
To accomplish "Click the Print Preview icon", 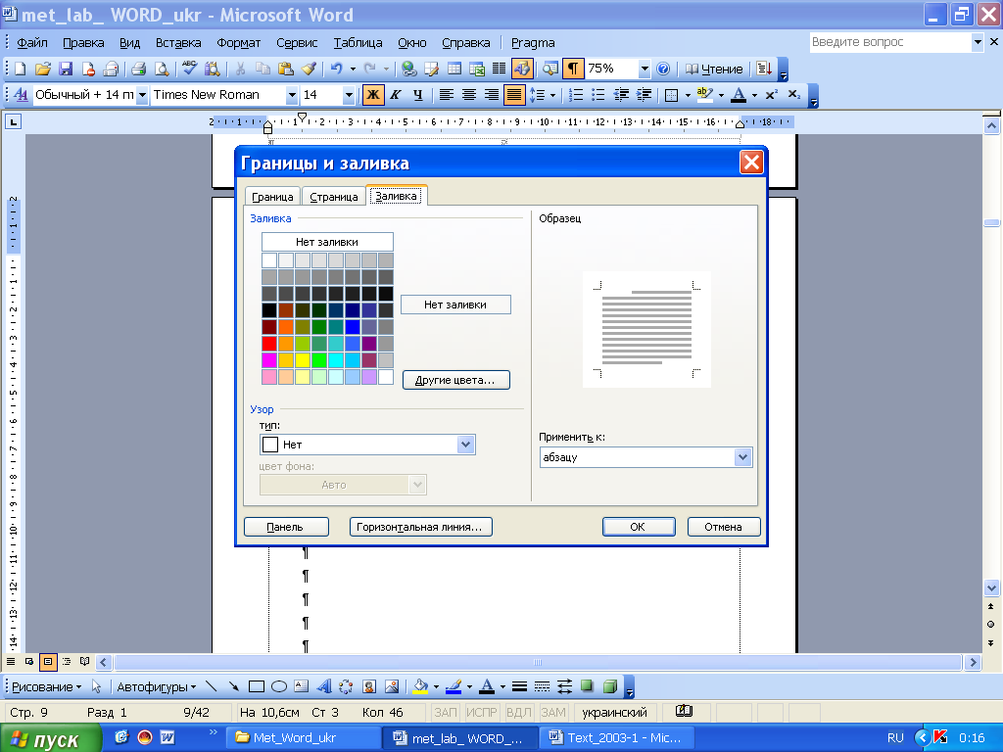I will pyautogui.click(x=162, y=69).
